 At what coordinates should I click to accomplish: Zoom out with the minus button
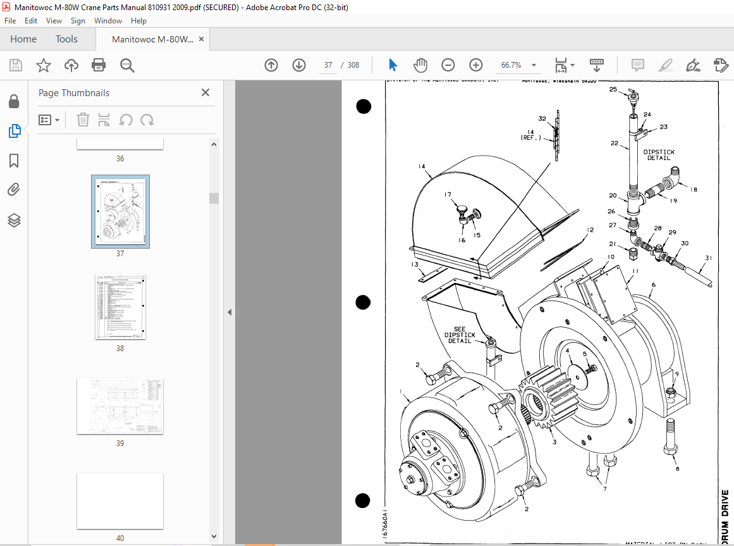(x=448, y=65)
